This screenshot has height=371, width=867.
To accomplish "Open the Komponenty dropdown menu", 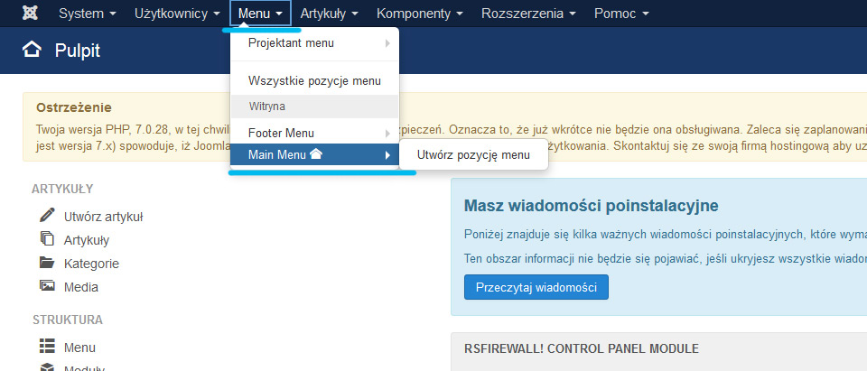I will 420,14.
